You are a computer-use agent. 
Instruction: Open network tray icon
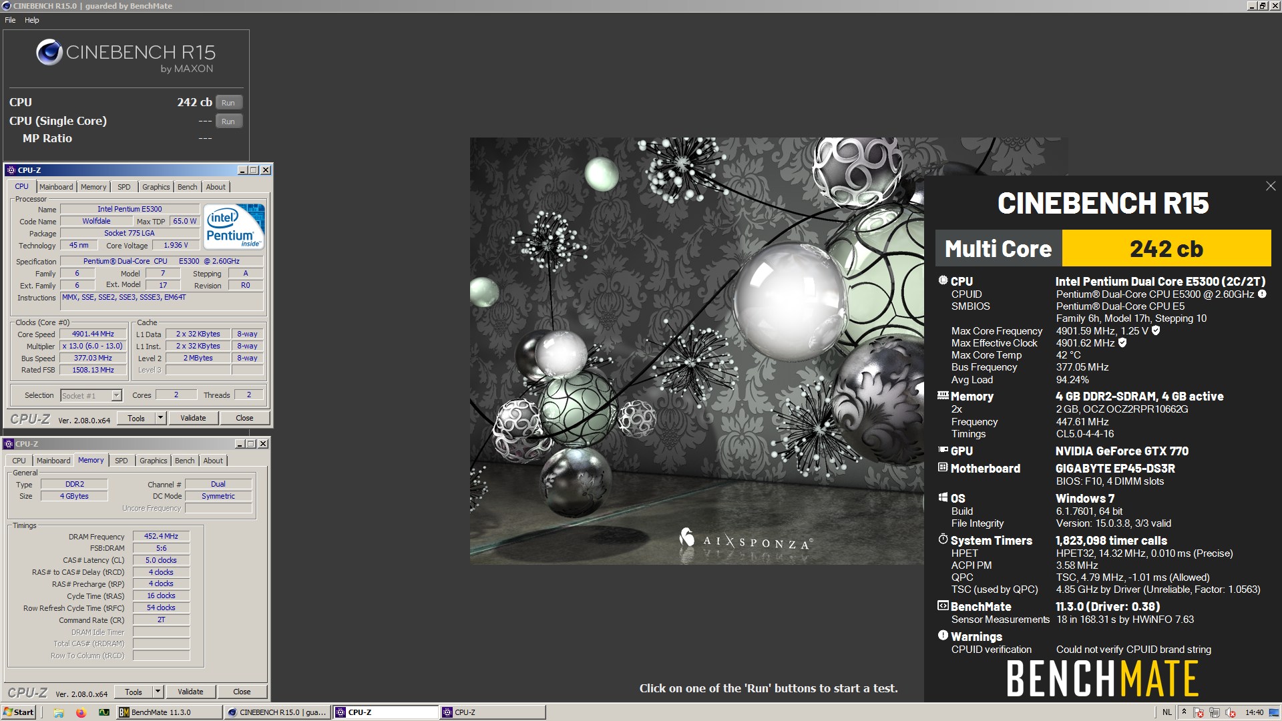pyautogui.click(x=1215, y=713)
